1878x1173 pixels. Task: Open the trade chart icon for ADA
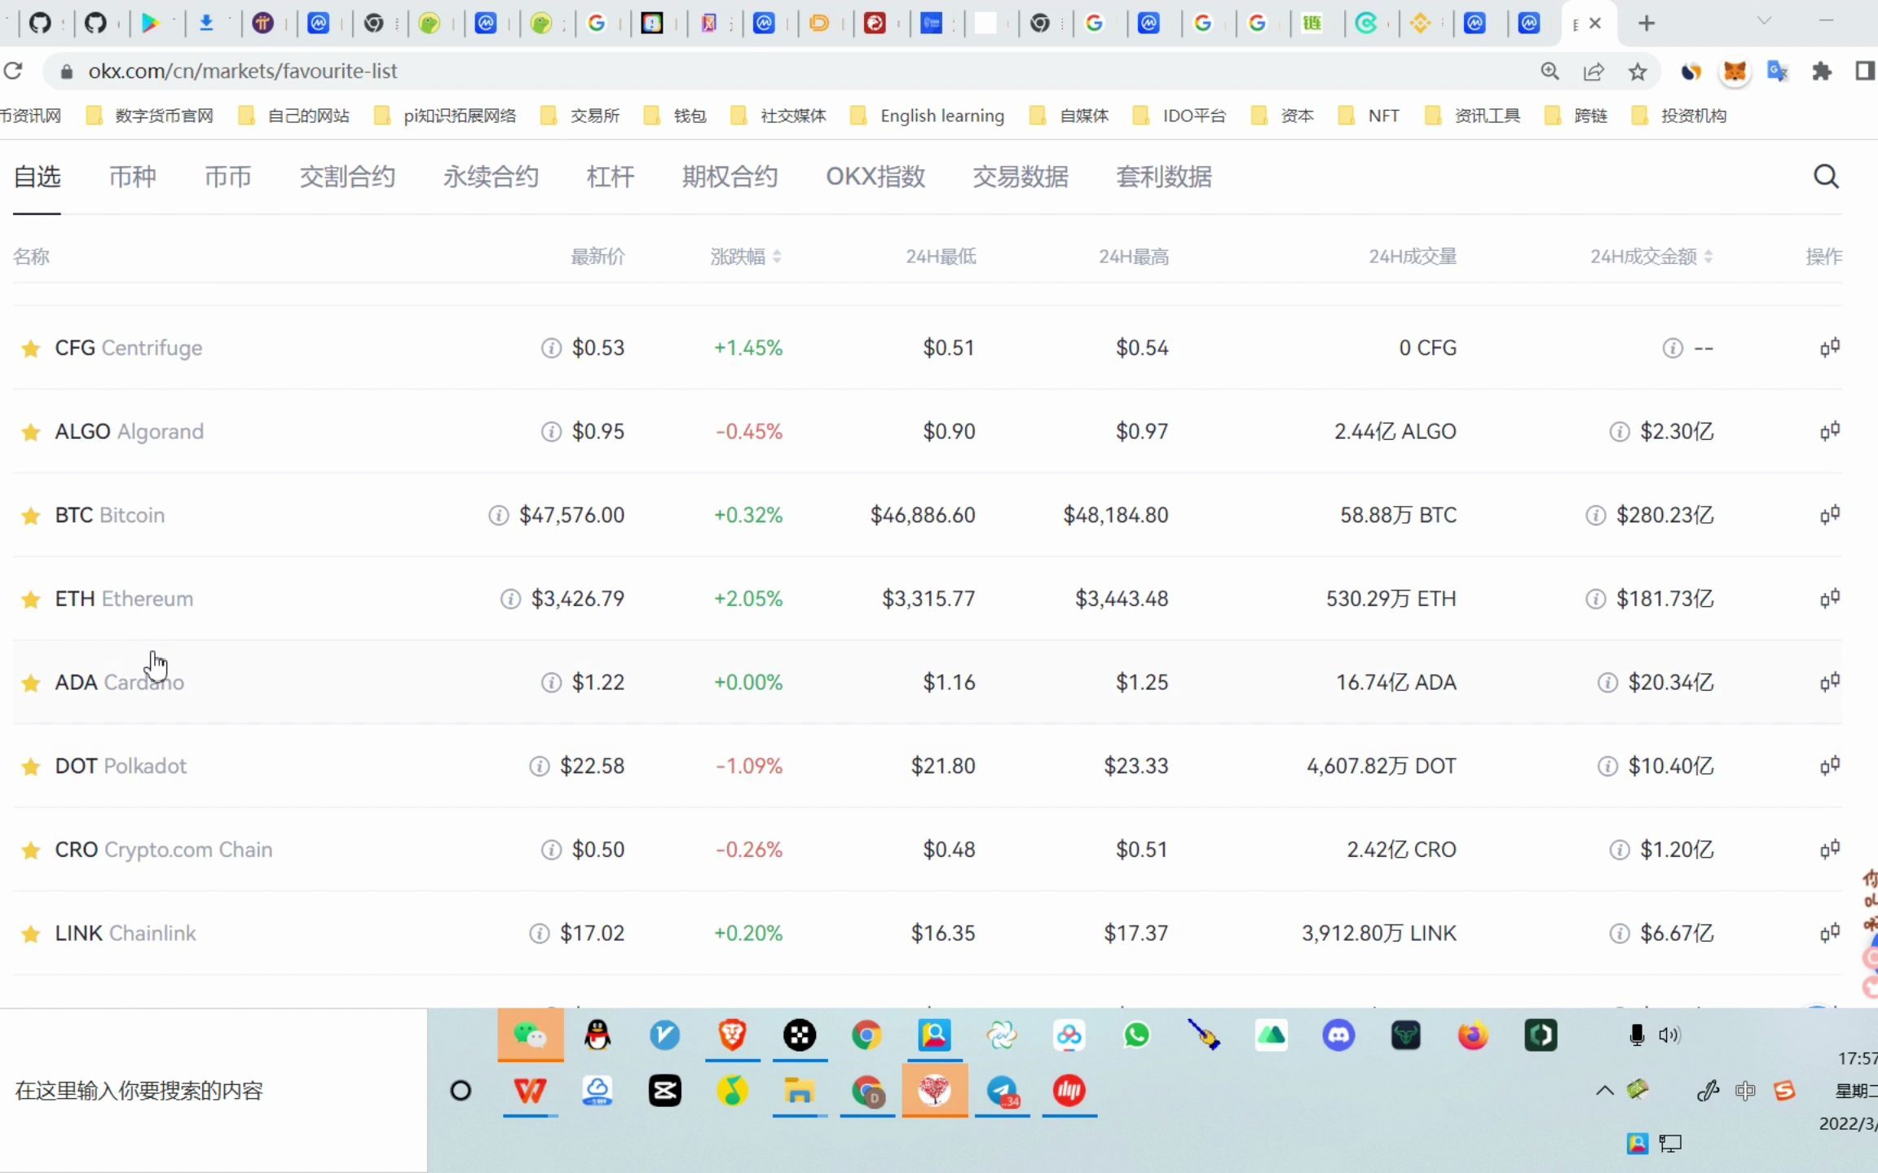pos(1830,682)
